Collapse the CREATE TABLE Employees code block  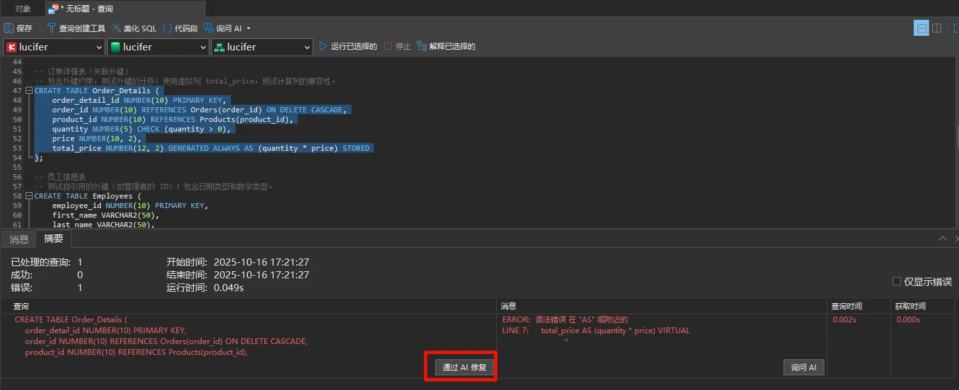[29, 196]
